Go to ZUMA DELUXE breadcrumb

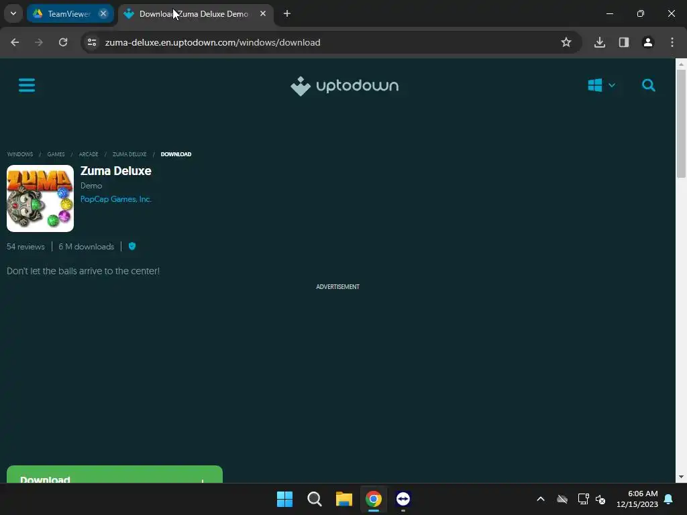point(129,154)
